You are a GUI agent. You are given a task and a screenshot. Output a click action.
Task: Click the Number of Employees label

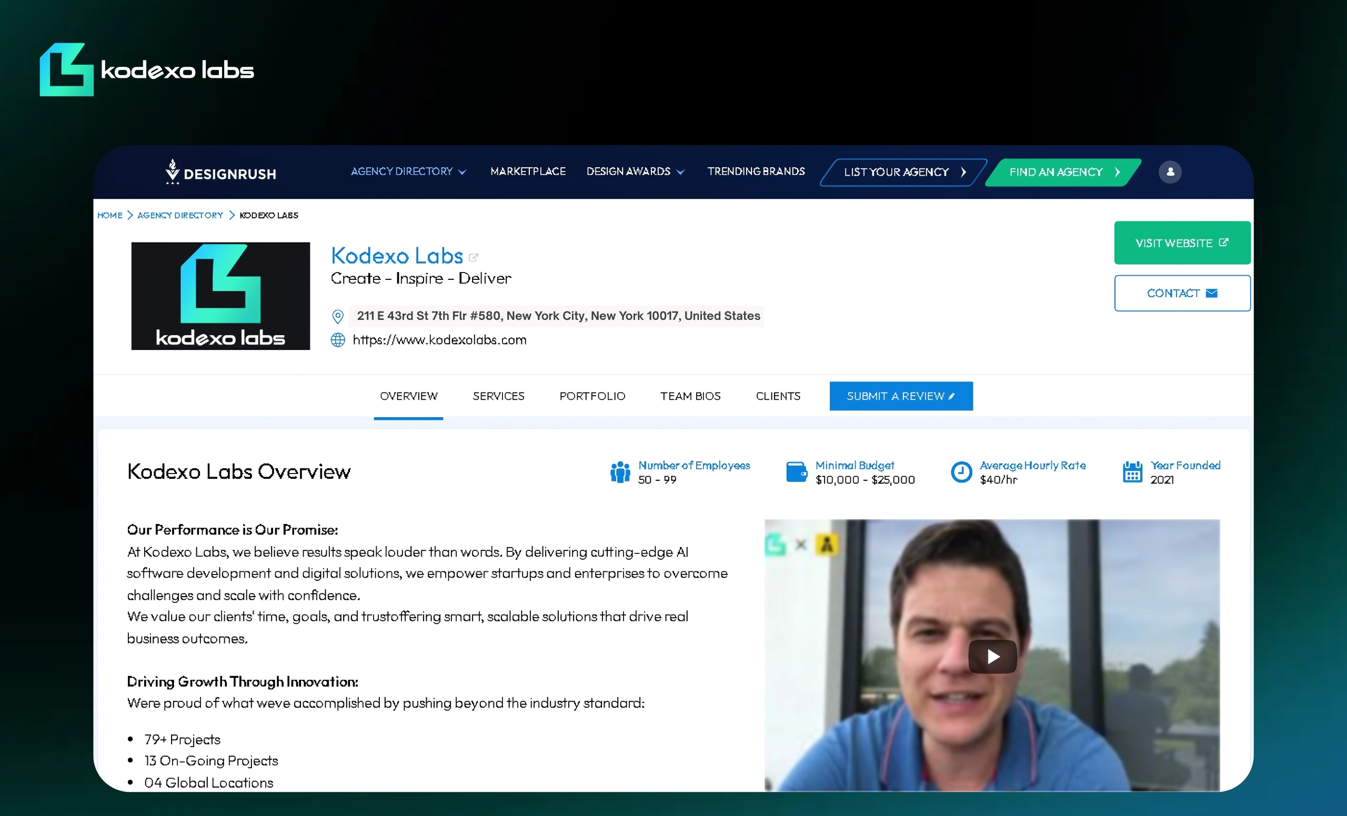pos(694,466)
